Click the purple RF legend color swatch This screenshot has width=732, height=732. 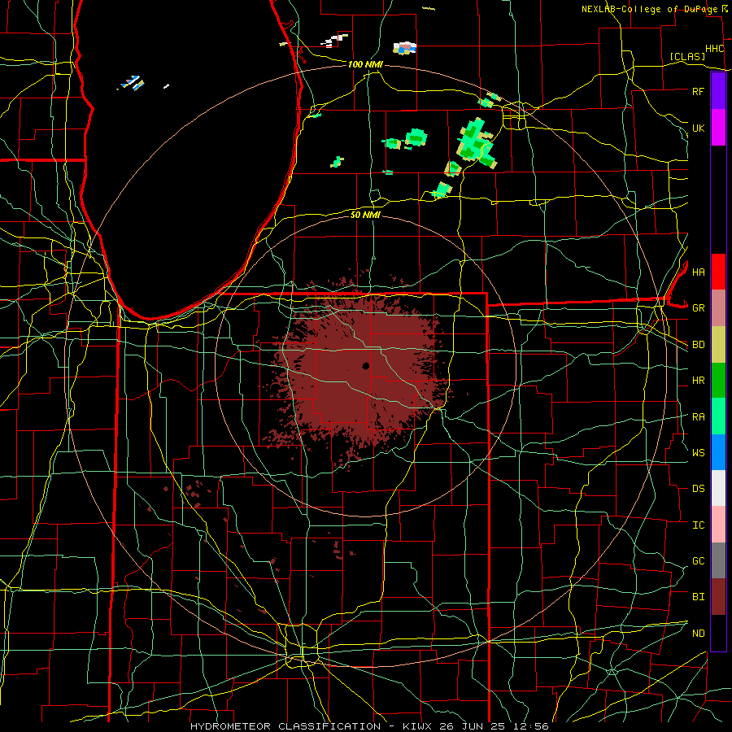click(x=718, y=91)
